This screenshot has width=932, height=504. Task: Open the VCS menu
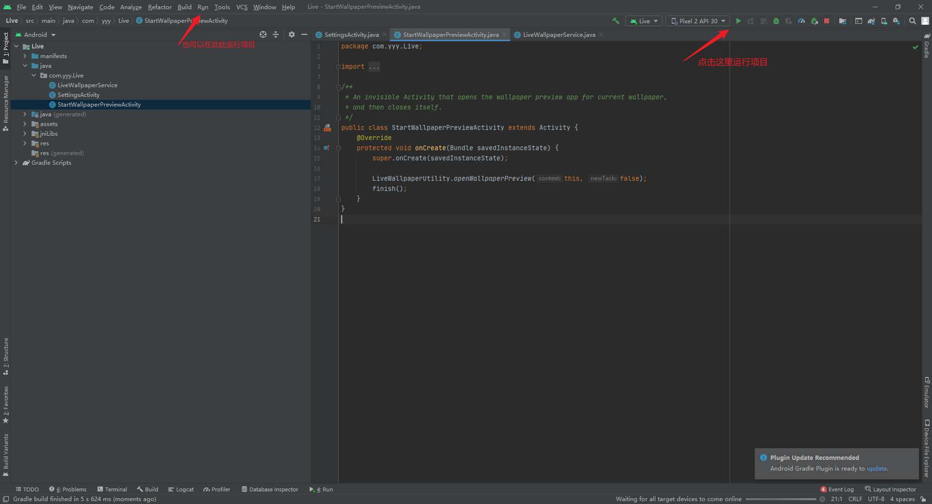[x=242, y=7]
